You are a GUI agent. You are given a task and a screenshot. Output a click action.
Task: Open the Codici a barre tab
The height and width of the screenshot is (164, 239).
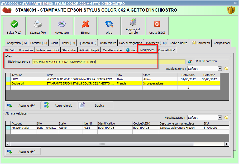tap(178, 43)
